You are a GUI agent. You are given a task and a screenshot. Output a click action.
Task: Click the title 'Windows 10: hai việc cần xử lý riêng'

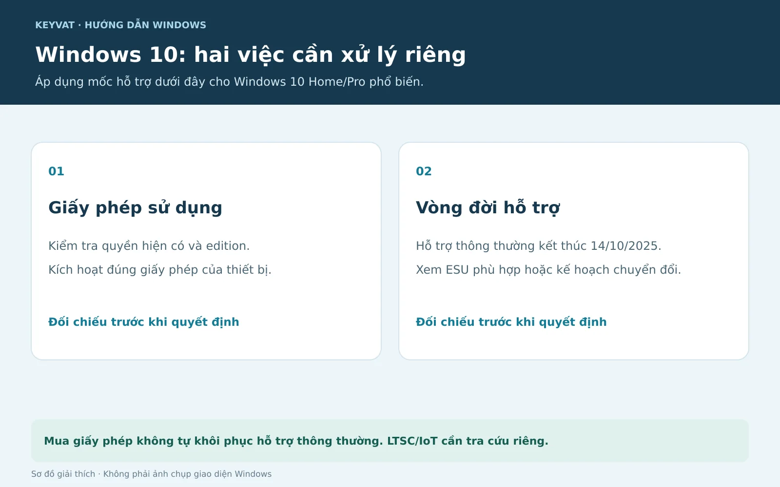click(251, 55)
